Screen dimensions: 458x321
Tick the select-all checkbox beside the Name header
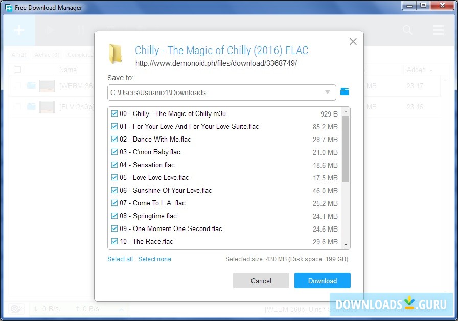coord(18,70)
